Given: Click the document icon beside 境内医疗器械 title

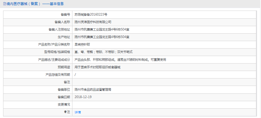Looking at the screenshot, I should 4,4.
